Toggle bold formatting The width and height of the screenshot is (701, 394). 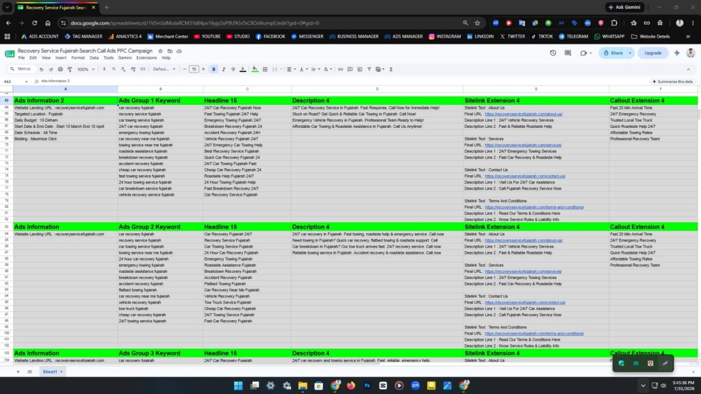(214, 69)
